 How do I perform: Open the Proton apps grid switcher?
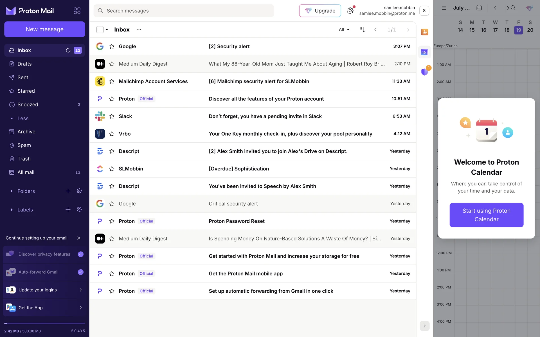click(x=77, y=11)
